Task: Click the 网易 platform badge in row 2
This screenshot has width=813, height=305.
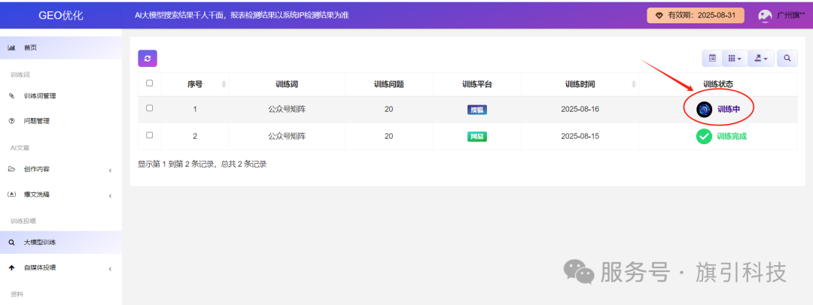Action: click(x=477, y=136)
